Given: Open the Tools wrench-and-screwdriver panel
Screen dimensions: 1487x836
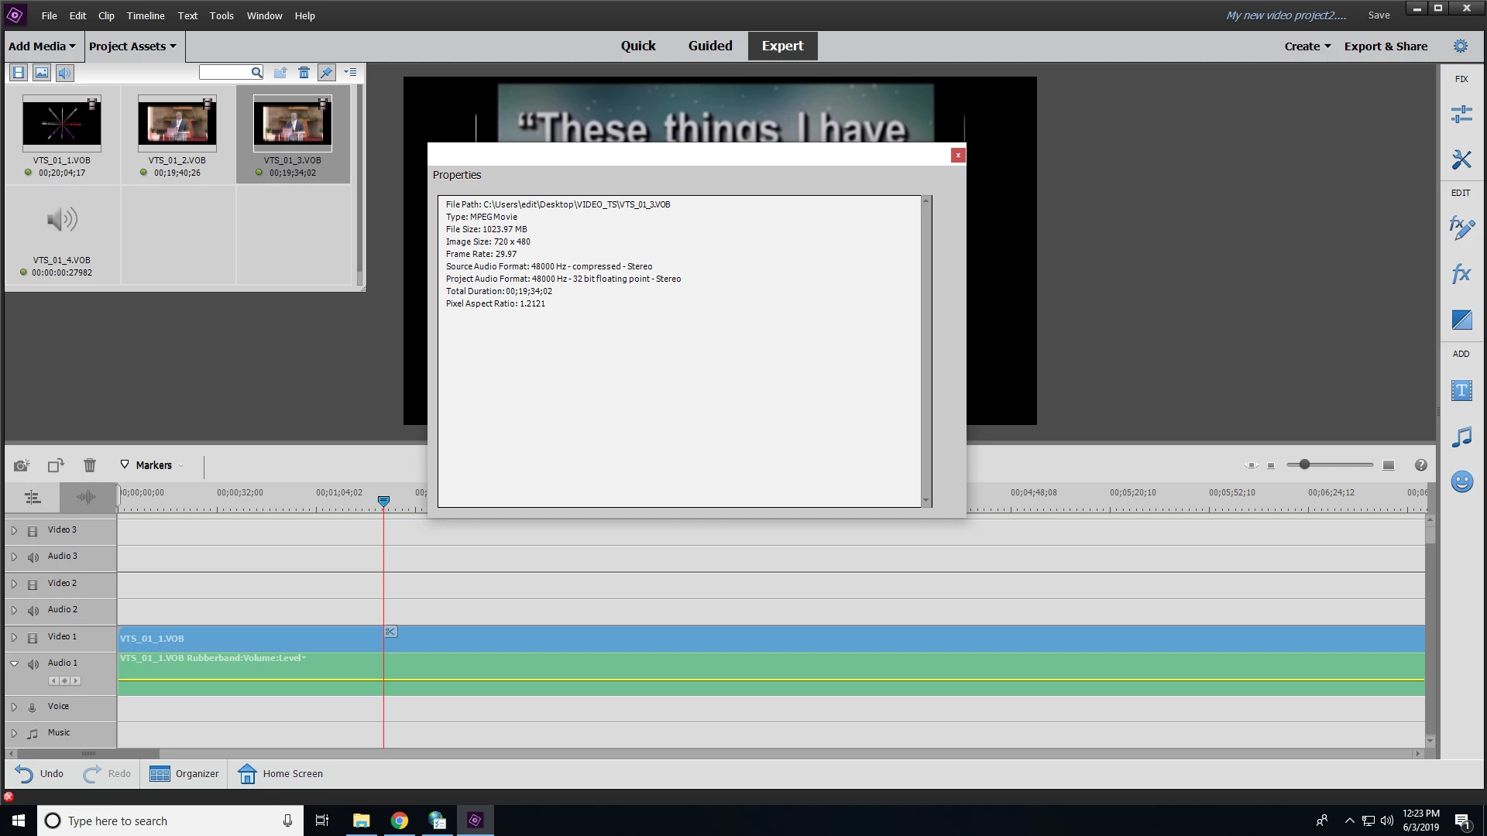Looking at the screenshot, I should (1461, 159).
